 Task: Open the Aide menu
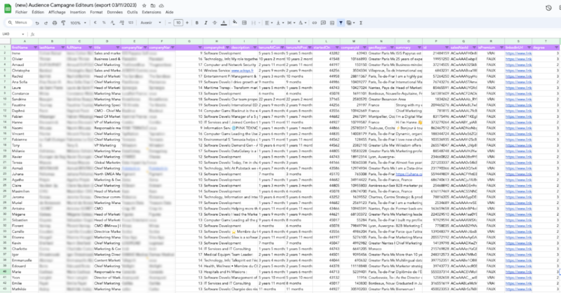pyautogui.click(x=170, y=12)
